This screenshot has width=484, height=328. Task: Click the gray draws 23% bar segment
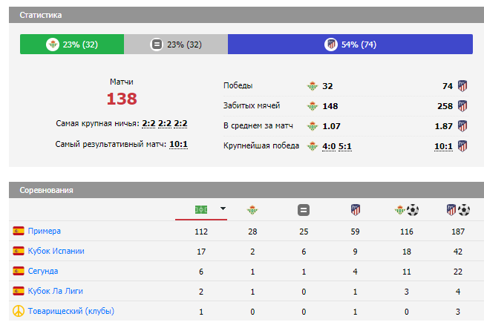pyautogui.click(x=175, y=45)
